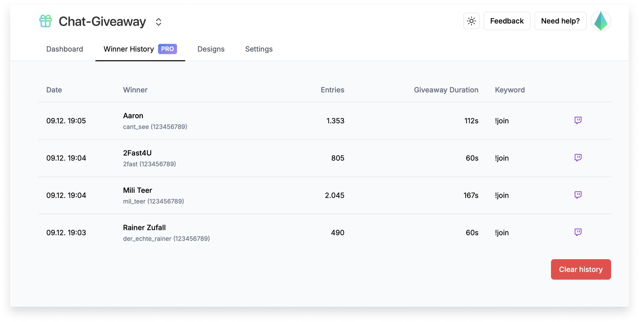Screen dimensions: 639x322
Task: Click the Twitch icon in Mili Teer's row
Action: 578,195
